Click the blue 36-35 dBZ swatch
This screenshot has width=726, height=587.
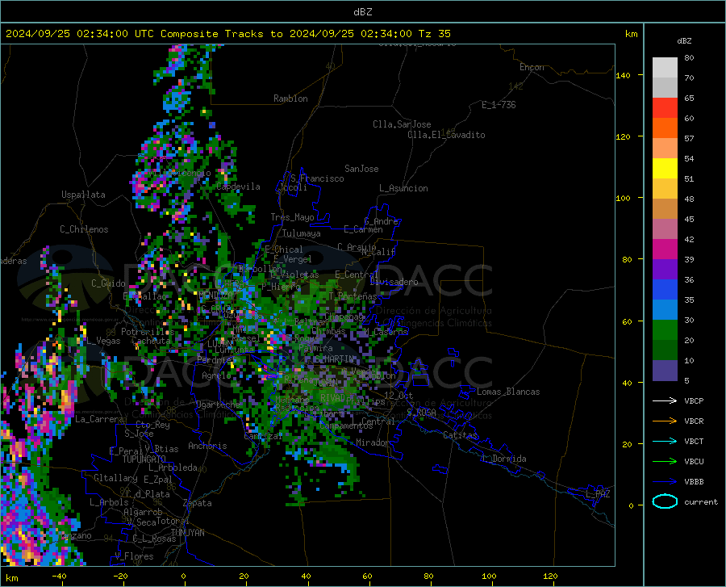[665, 290]
